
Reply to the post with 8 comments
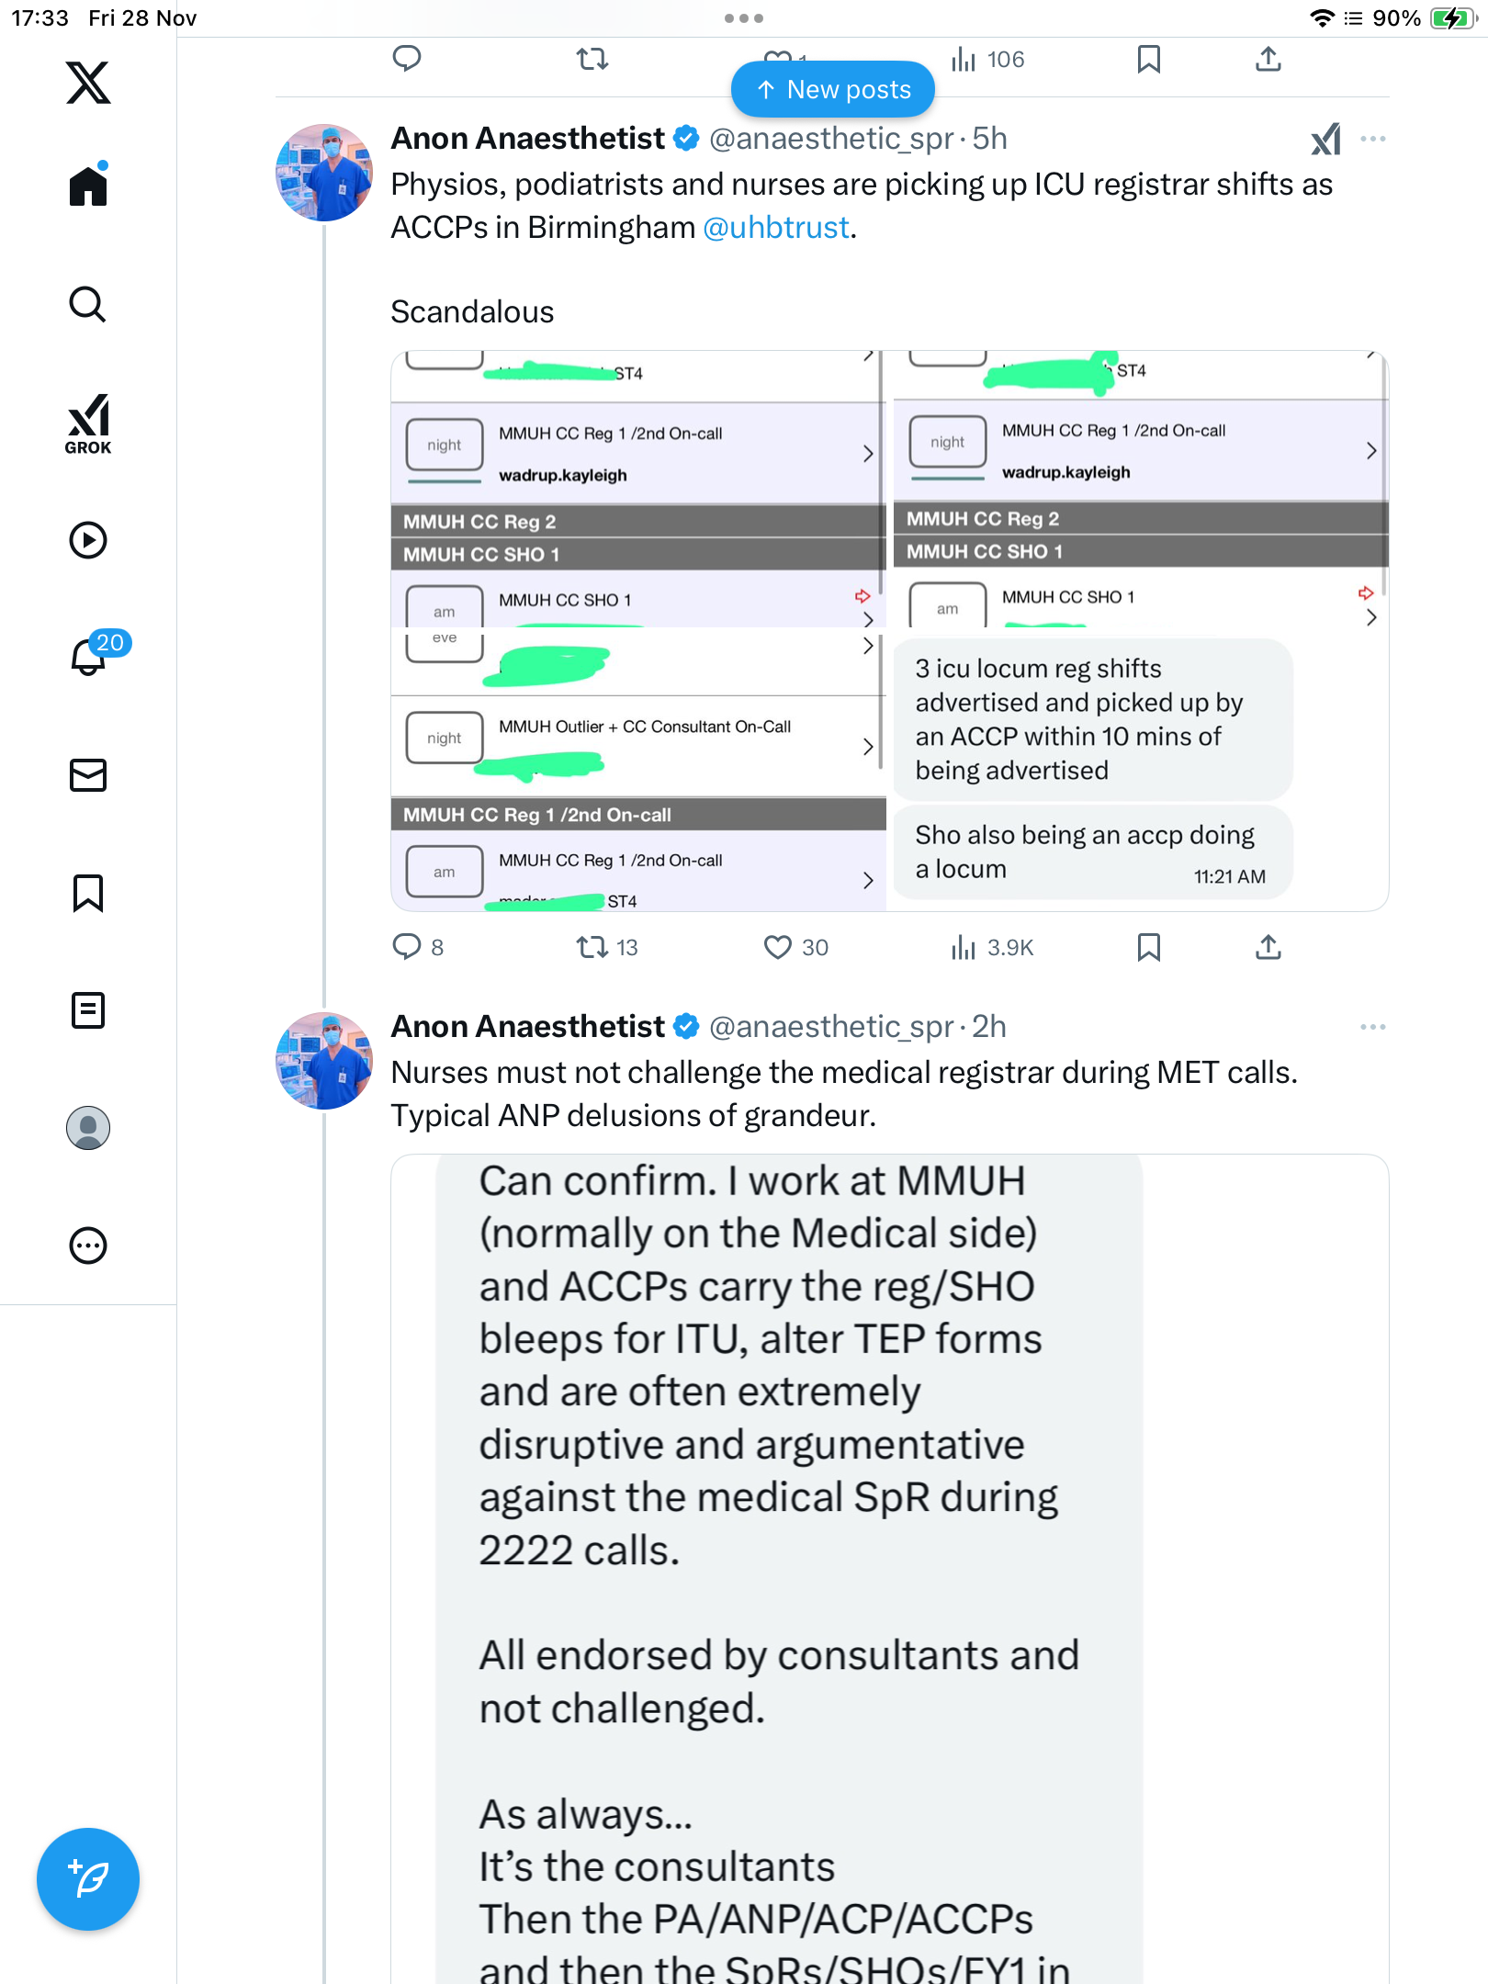tap(407, 947)
